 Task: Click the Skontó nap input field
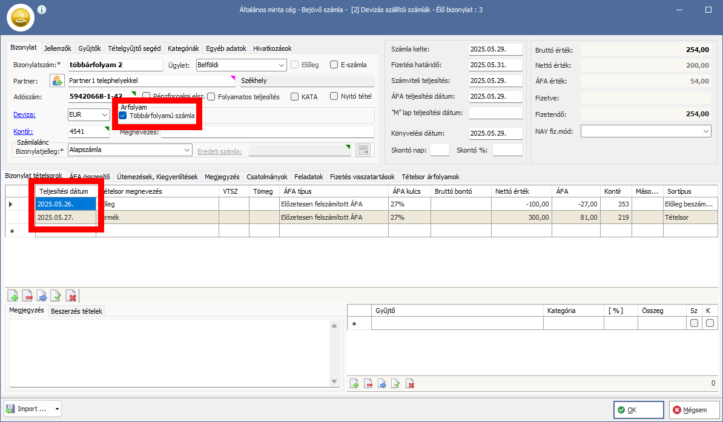(x=440, y=150)
